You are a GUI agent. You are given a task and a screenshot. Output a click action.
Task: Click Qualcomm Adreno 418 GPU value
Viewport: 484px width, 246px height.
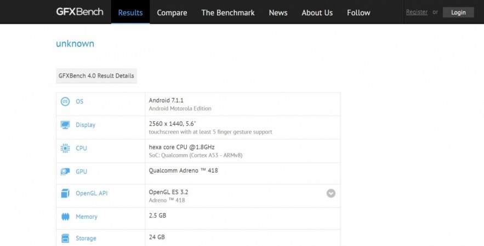[183, 170]
